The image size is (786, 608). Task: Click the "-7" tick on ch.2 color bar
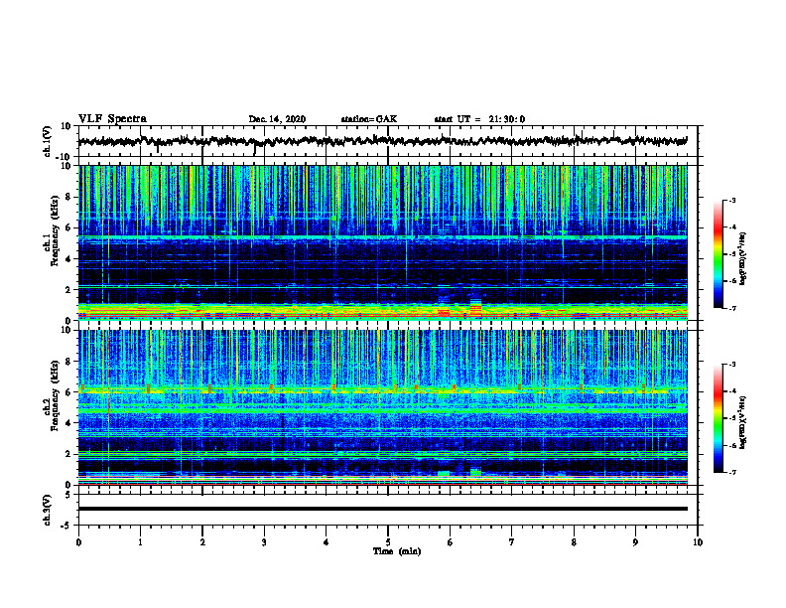click(x=731, y=472)
